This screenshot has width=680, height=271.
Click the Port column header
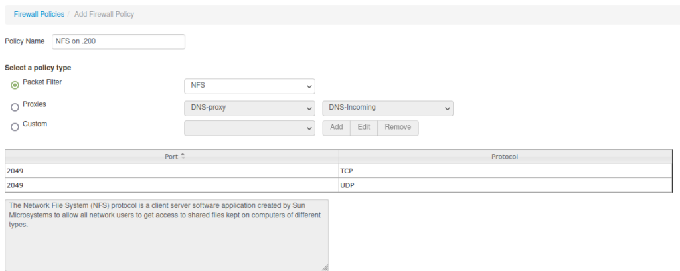click(172, 157)
